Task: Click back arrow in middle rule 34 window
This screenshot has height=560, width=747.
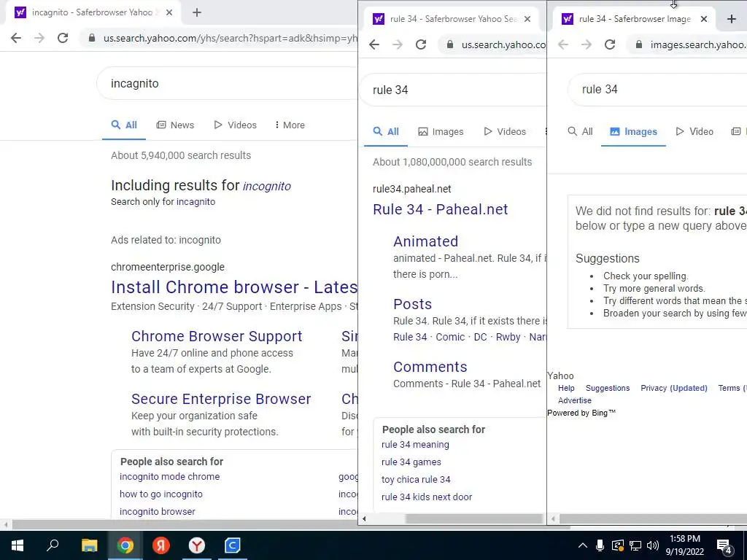Action: pyautogui.click(x=374, y=44)
